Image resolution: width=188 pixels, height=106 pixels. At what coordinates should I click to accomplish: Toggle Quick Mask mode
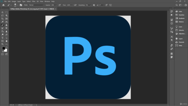click(x=2, y=54)
